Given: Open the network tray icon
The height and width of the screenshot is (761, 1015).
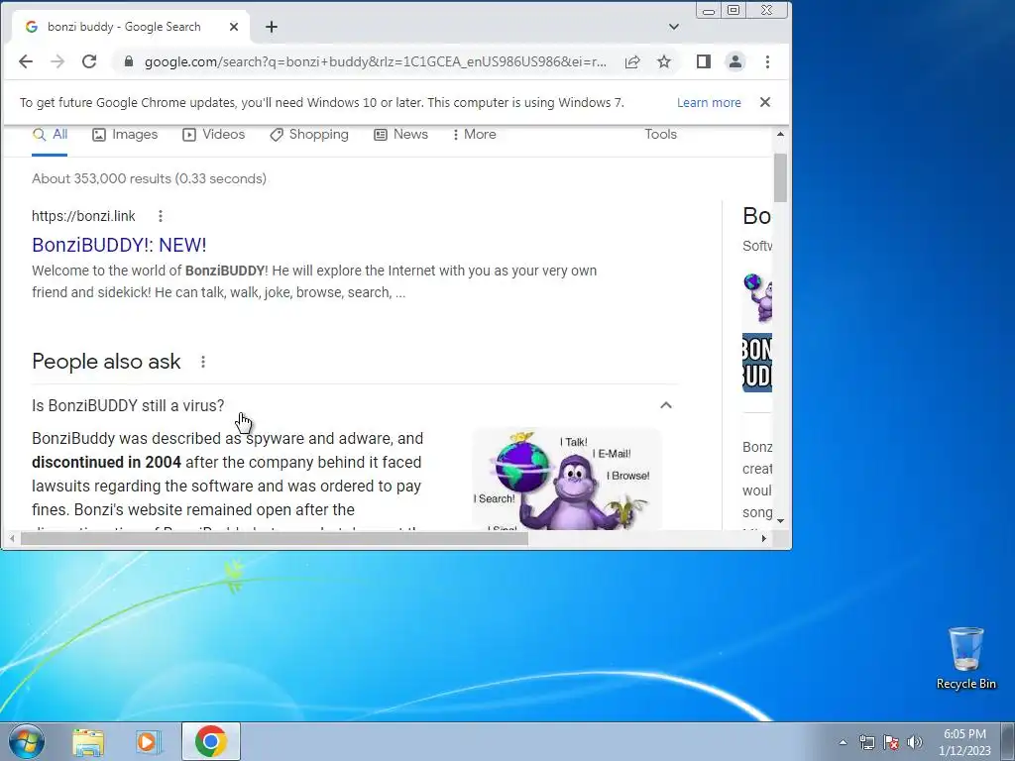Looking at the screenshot, I should click(x=866, y=742).
